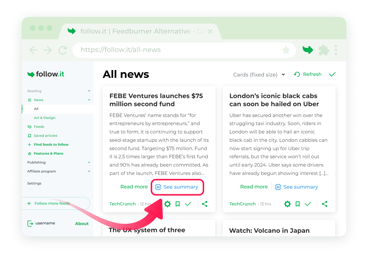Click See summary on London black cabs card

297,187
